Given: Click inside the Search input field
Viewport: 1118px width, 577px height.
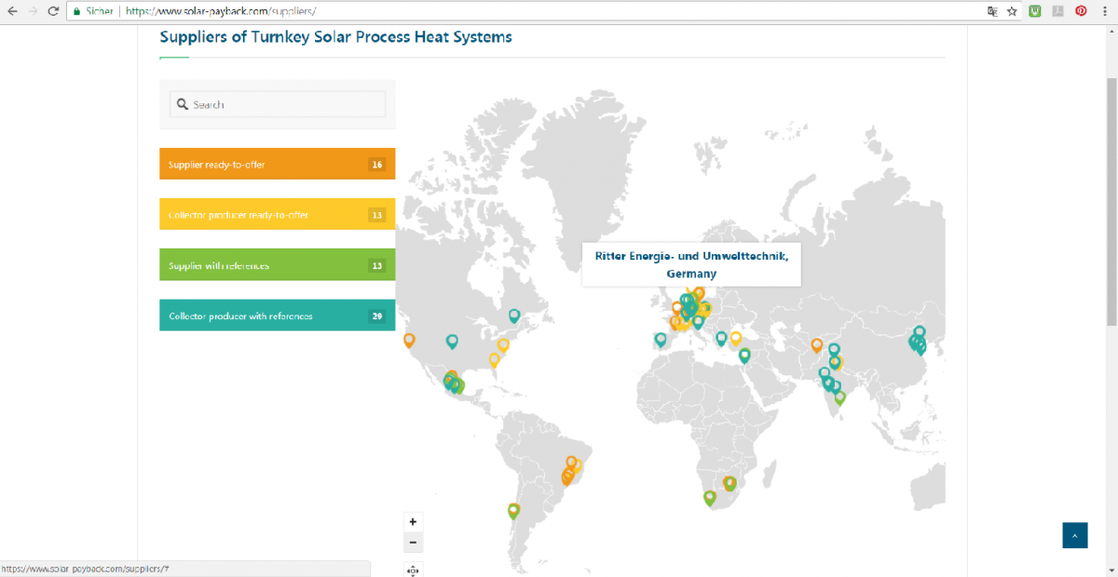Looking at the screenshot, I should (x=277, y=103).
